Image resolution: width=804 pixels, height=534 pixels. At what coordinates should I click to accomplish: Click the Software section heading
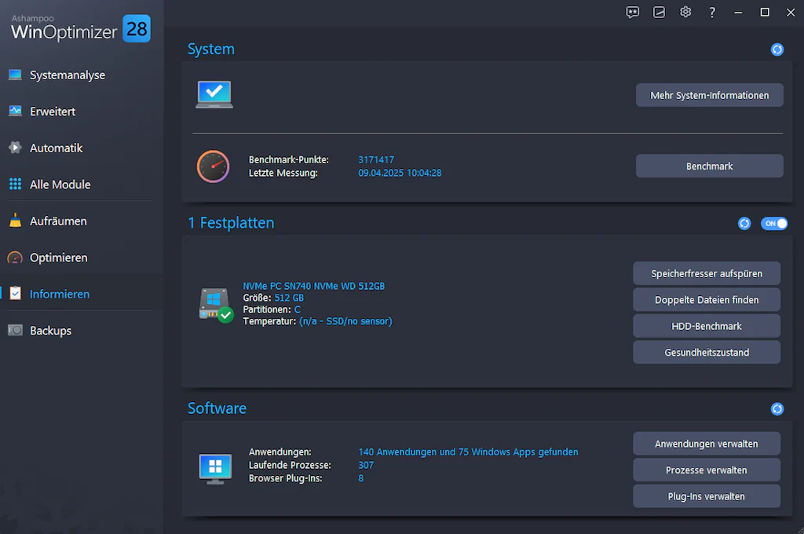pos(217,408)
